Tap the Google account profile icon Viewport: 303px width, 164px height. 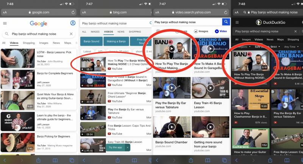tap(73, 23)
